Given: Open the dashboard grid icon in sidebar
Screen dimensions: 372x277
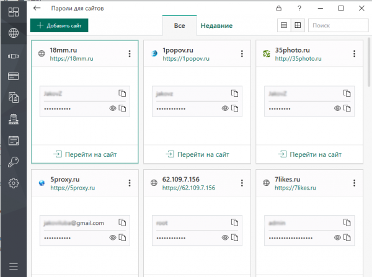Looking at the screenshot, I should tap(14, 12).
